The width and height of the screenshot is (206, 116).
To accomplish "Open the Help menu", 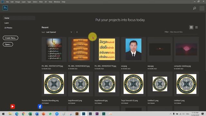I will click(x=63, y=2).
